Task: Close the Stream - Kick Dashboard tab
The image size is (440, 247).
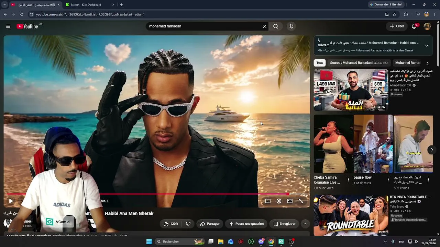Action: (x=113, y=5)
